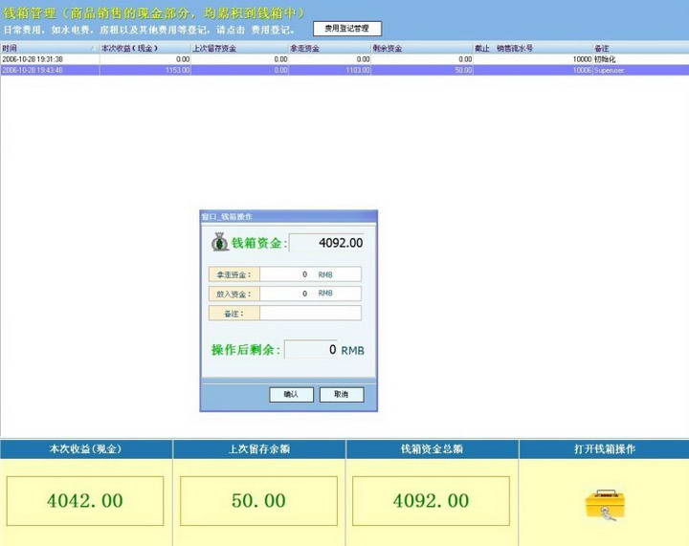Click the 钱箱资金总额 panel heading
This screenshot has width=689, height=546.
pos(432,449)
